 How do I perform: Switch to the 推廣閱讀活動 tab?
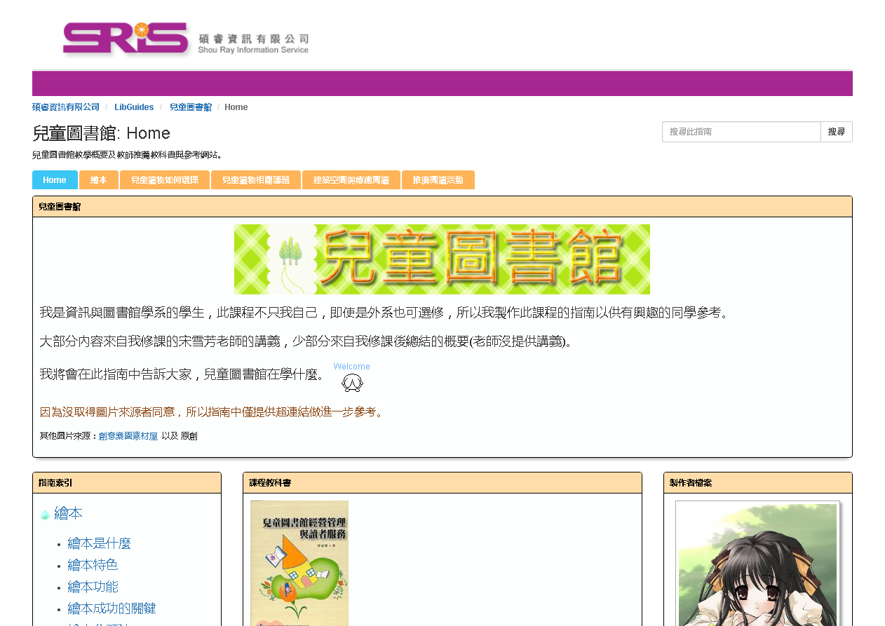coord(438,179)
